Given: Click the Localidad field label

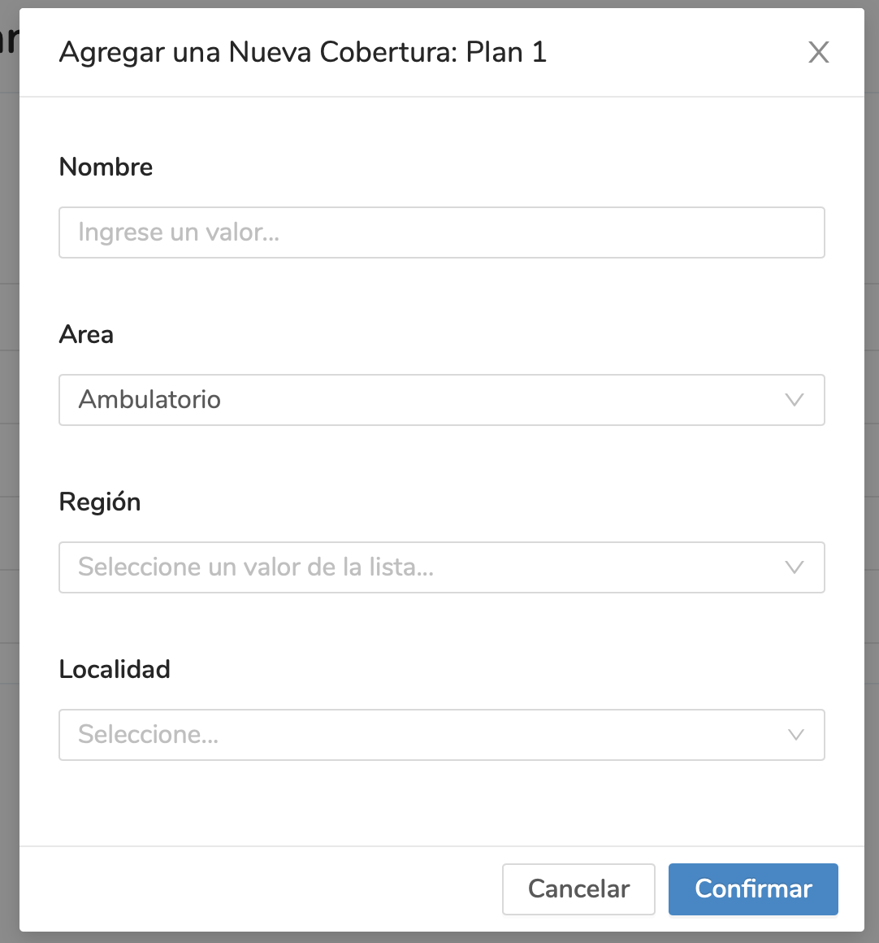Looking at the screenshot, I should (115, 669).
